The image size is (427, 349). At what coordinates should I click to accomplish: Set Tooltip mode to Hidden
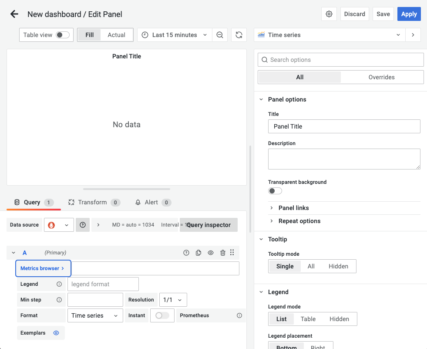pos(338,266)
